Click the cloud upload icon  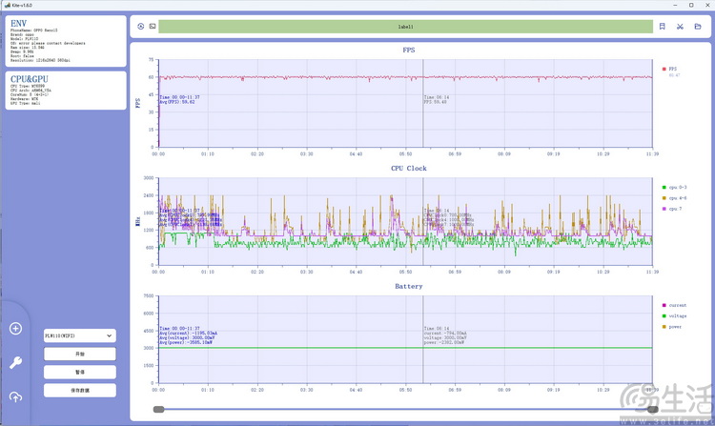pyautogui.click(x=15, y=396)
